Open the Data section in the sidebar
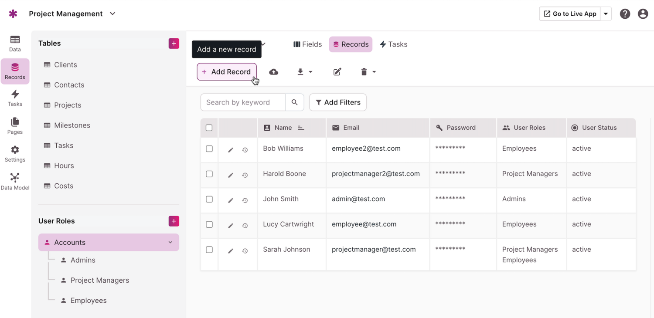 click(14, 44)
